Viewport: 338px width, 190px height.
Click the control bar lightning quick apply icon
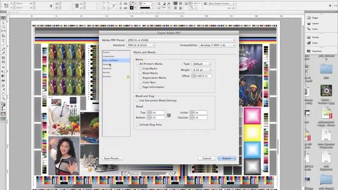tap(330, 6)
